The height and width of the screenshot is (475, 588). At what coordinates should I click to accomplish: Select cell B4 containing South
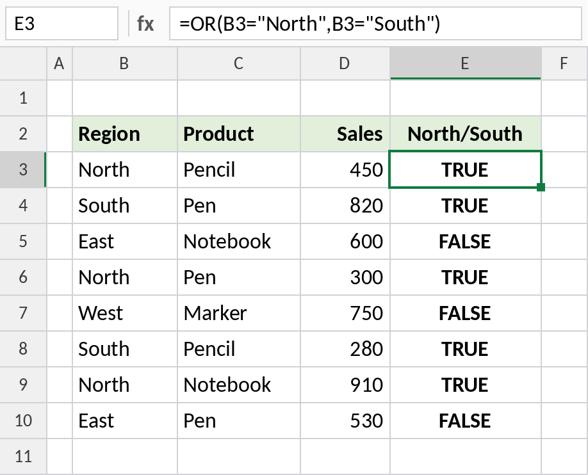pos(124,205)
